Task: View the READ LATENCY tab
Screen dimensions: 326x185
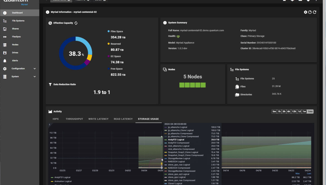Action: (x=123, y=119)
